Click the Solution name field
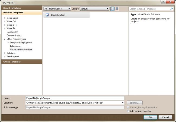The height and width of the screenshot is (122, 176). point(75,107)
